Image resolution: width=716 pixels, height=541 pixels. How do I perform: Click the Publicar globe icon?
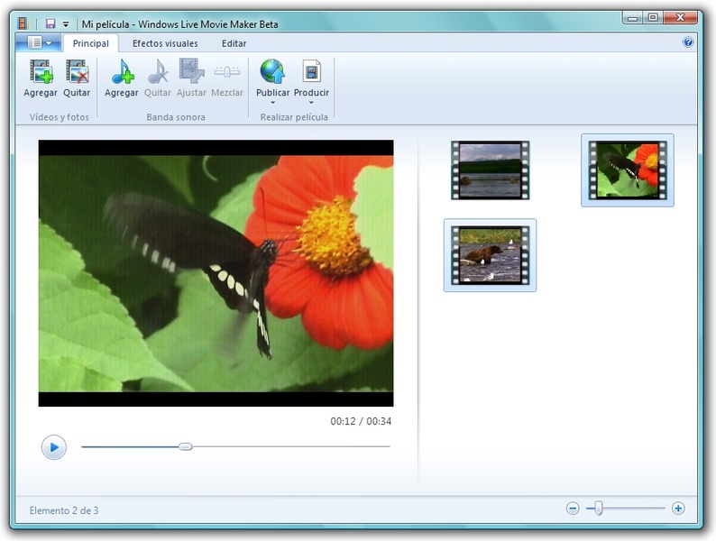272,71
